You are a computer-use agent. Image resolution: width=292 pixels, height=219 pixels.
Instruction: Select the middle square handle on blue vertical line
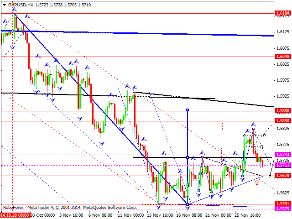point(188,157)
